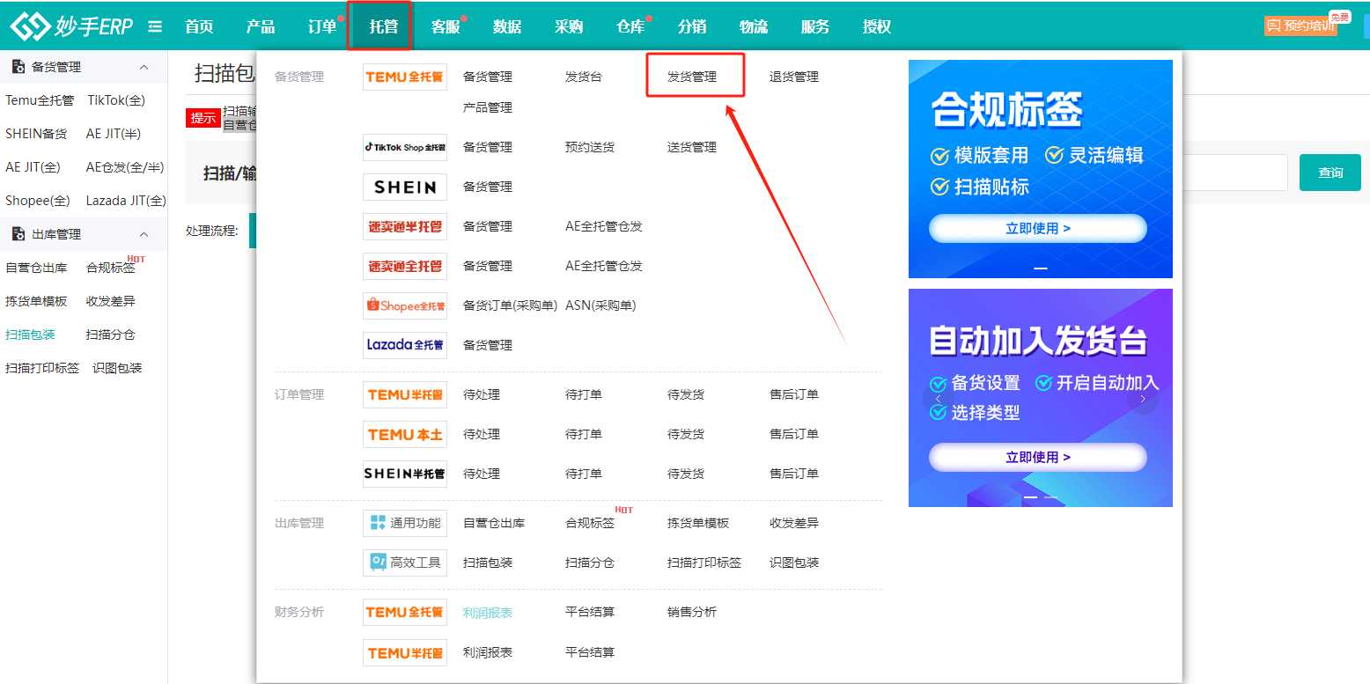1370x684 pixels.
Task: Show next banner with right carousel arrow
Action: click(1143, 399)
